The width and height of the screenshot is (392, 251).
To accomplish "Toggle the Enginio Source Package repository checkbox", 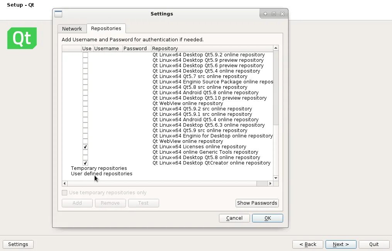I will coord(85,82).
